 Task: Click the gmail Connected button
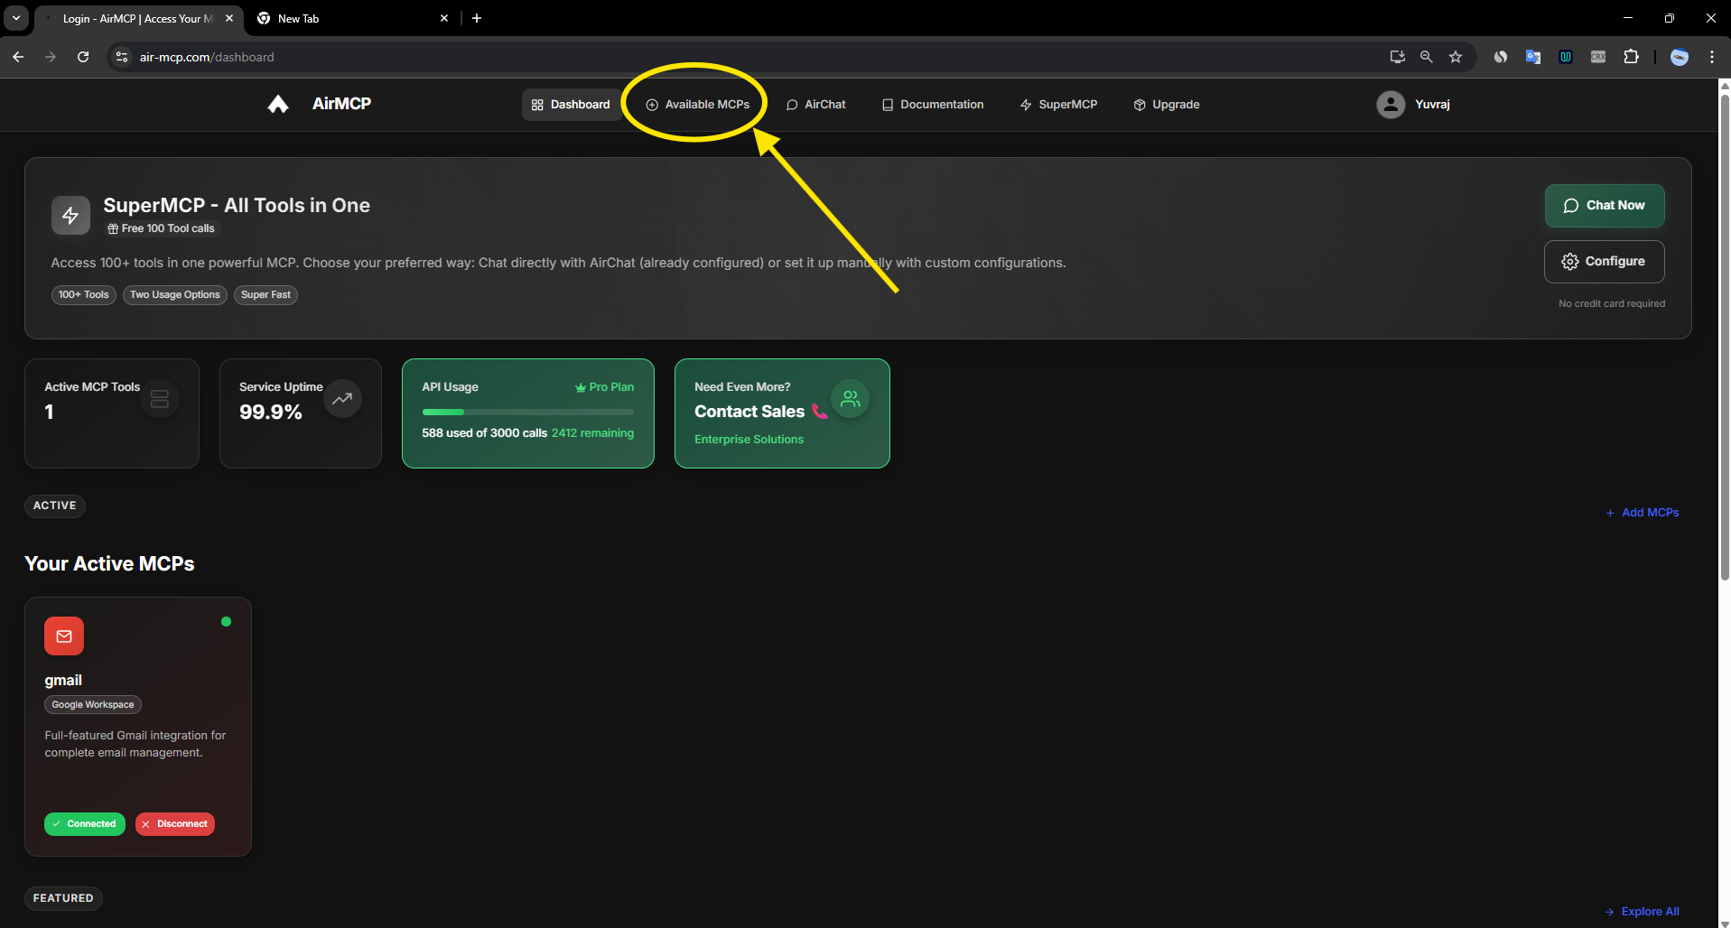pyautogui.click(x=85, y=824)
